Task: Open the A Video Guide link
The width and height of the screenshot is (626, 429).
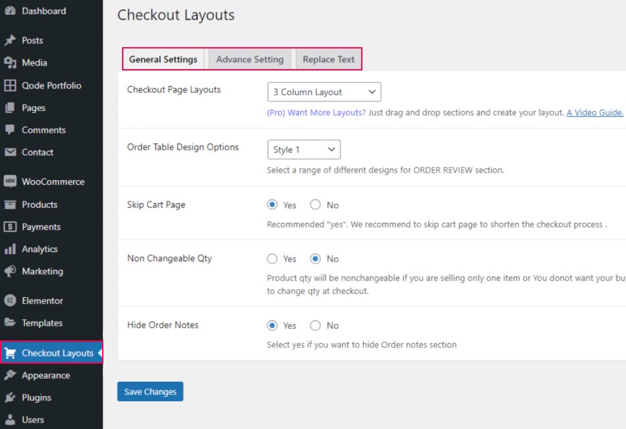Action: [x=594, y=112]
